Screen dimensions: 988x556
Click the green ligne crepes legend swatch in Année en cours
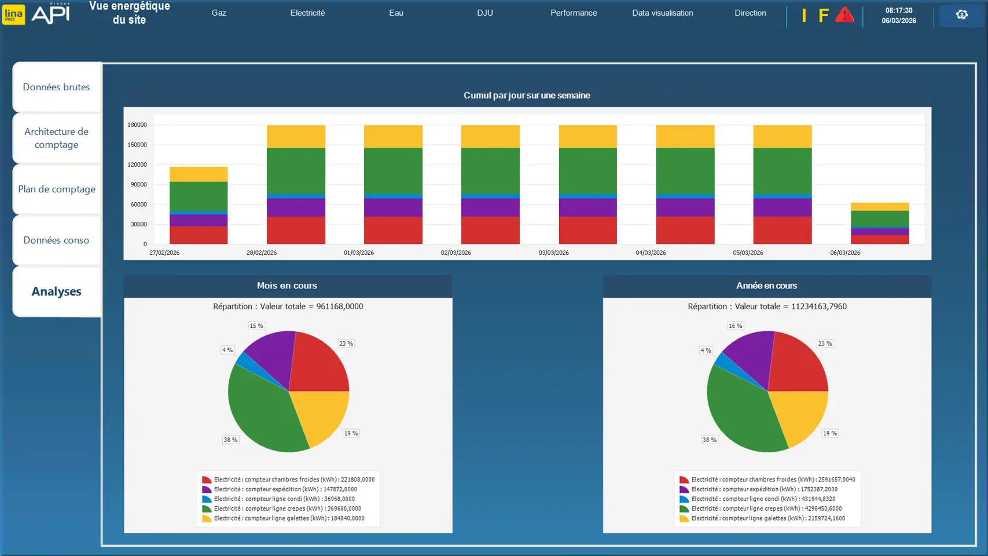coord(684,509)
